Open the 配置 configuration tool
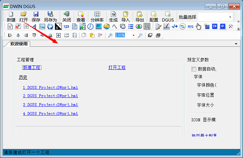This screenshot has height=158, width=243. coord(154,17)
